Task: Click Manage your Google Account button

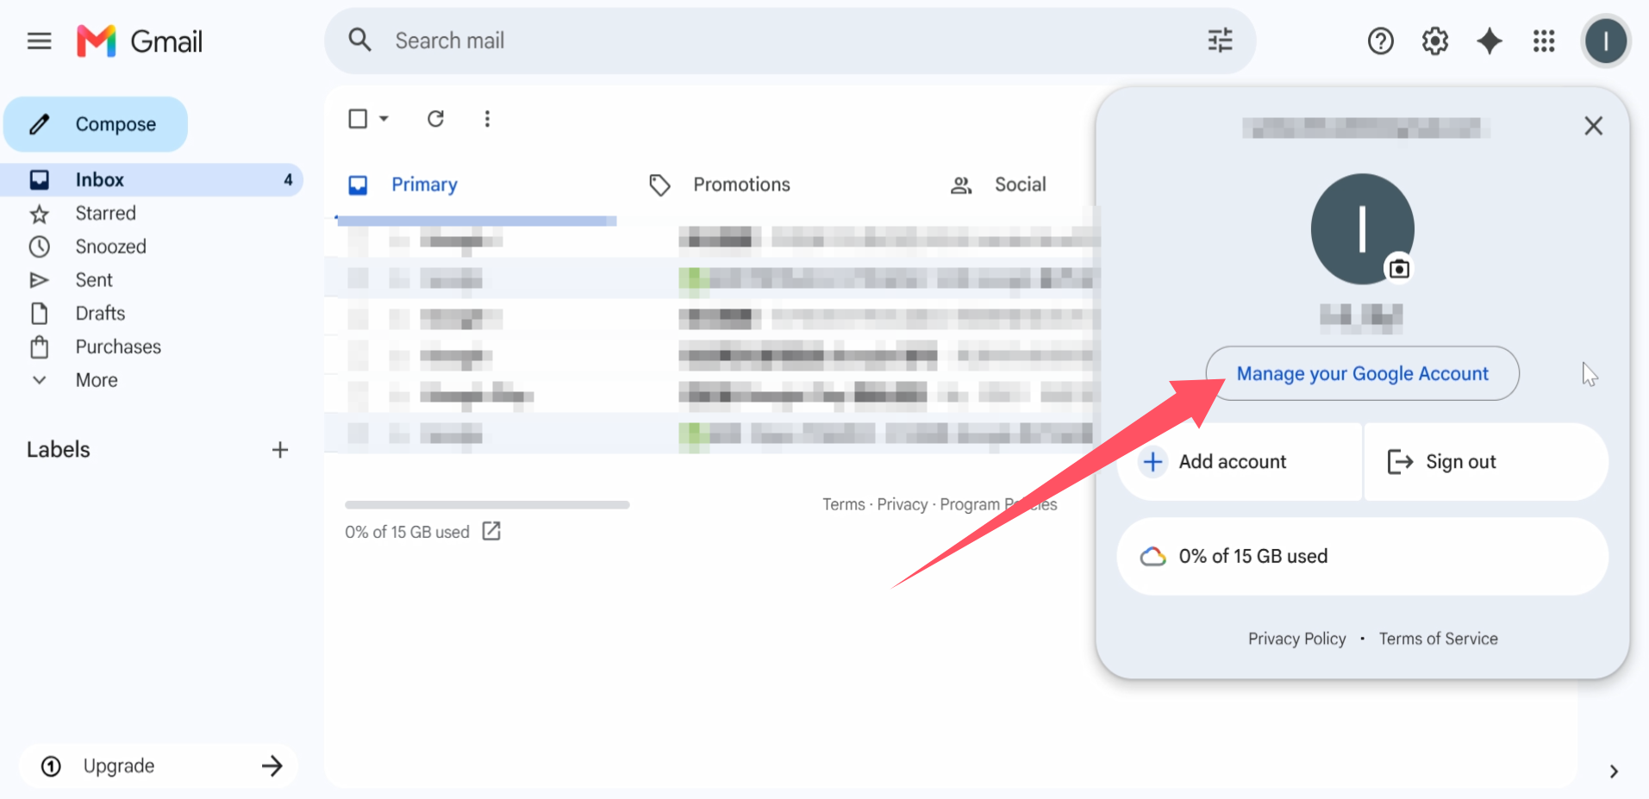Action: tap(1362, 373)
